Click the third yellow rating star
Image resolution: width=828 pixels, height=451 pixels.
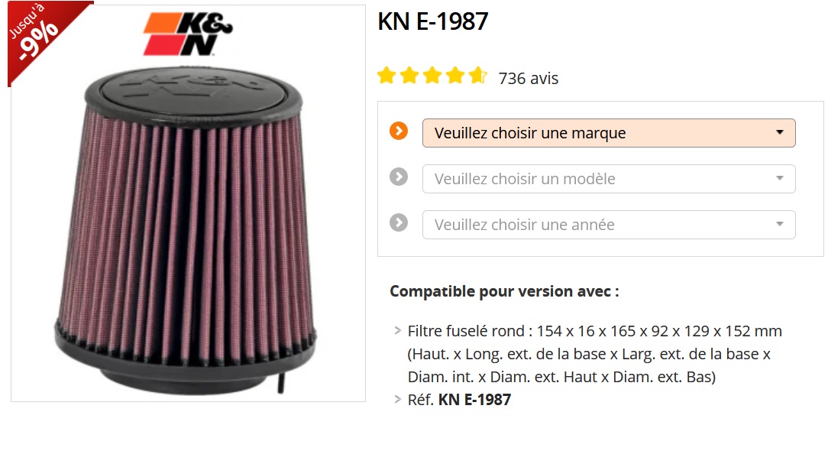click(x=432, y=76)
